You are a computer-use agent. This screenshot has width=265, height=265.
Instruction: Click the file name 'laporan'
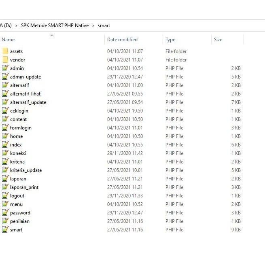pyautogui.click(x=18, y=179)
